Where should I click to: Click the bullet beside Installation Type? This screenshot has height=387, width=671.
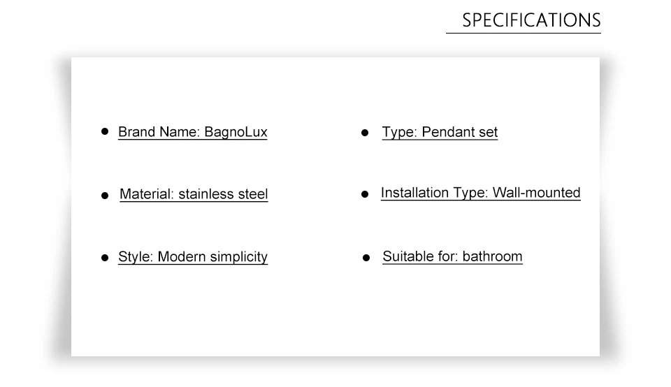(365, 194)
